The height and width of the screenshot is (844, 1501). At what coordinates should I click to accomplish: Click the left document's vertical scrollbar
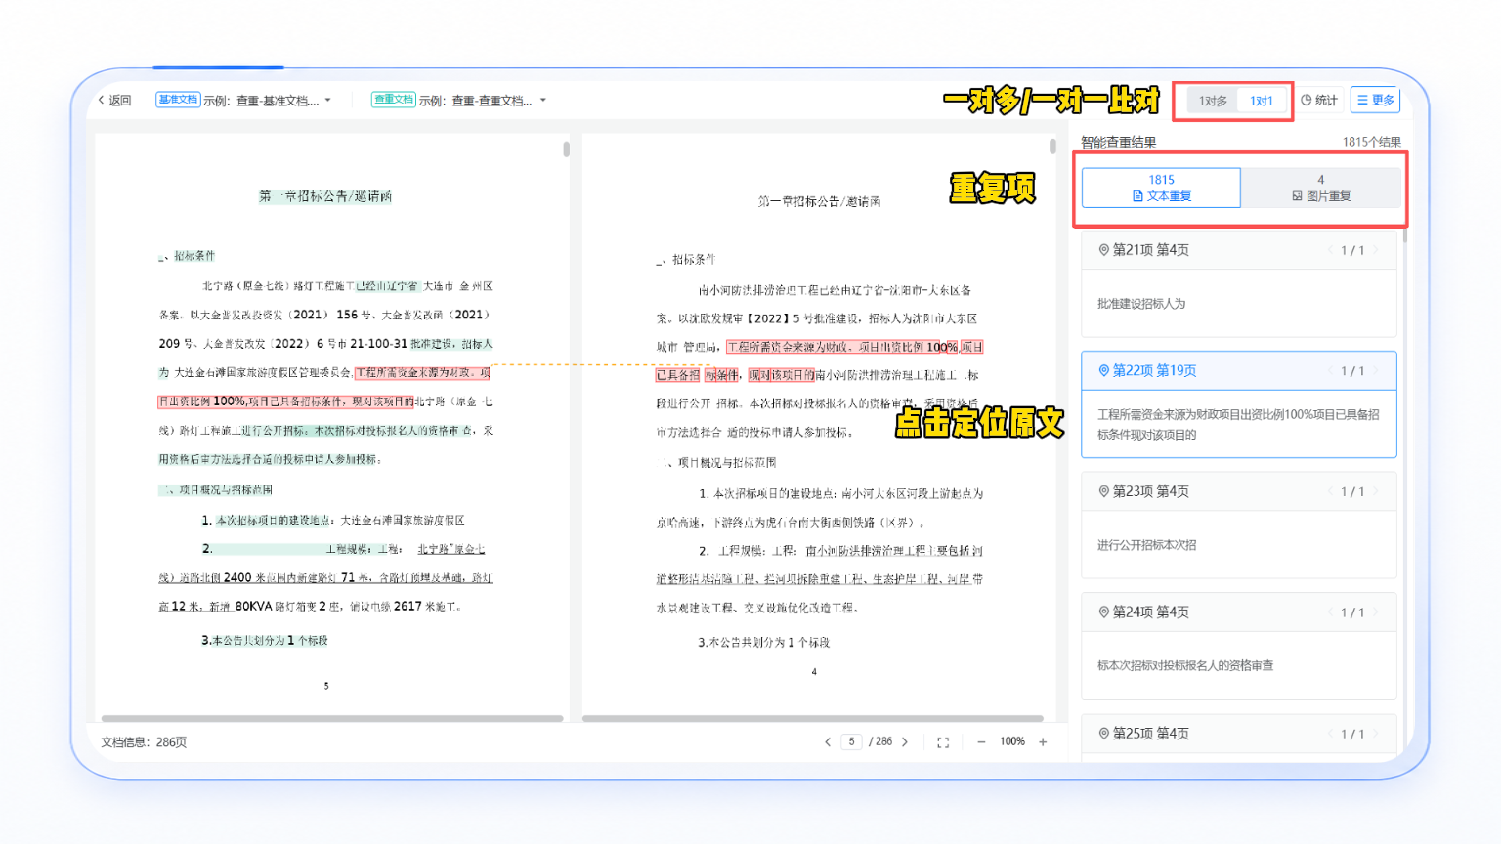566,149
